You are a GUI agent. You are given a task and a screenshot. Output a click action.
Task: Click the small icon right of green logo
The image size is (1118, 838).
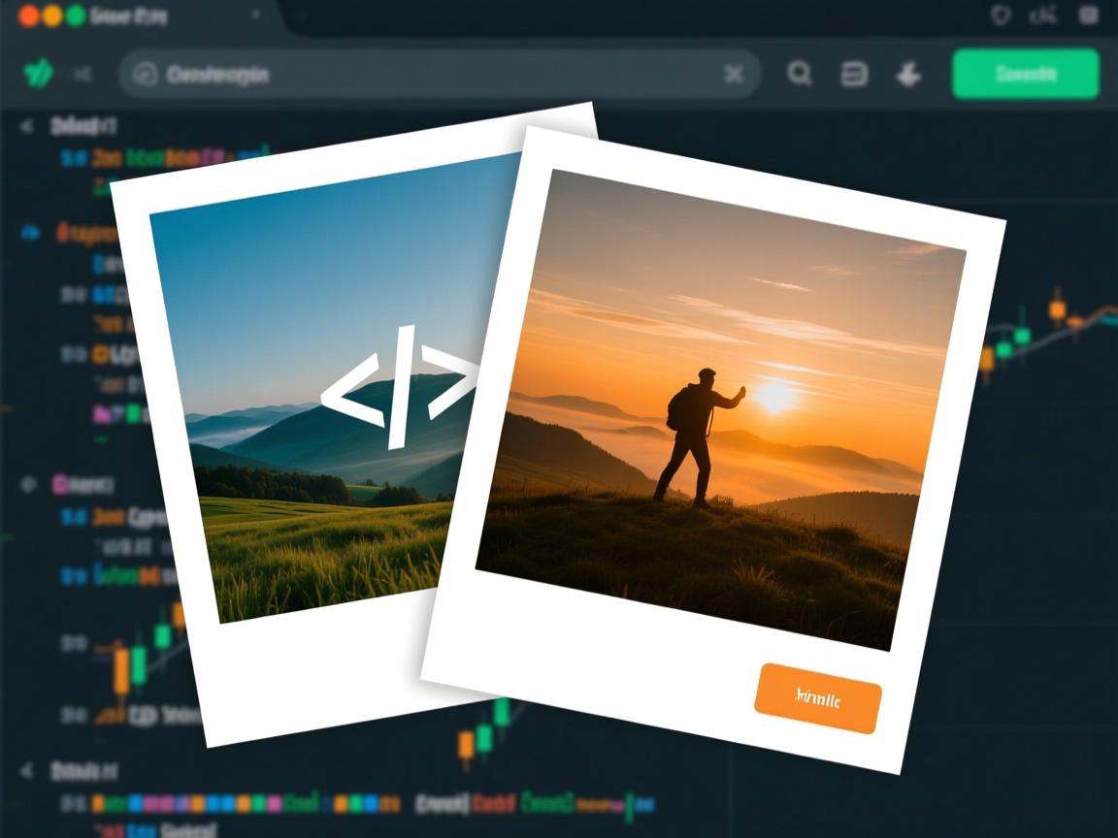(82, 74)
